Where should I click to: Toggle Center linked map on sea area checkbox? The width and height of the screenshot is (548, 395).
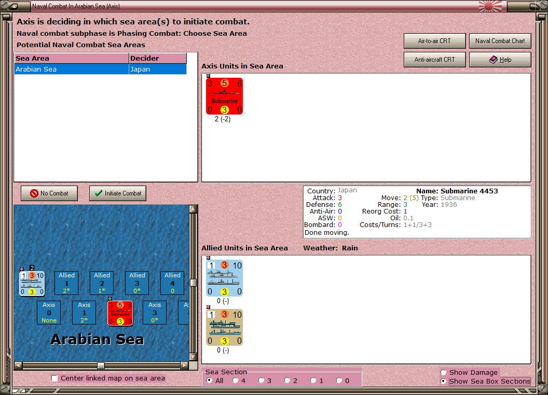click(54, 378)
